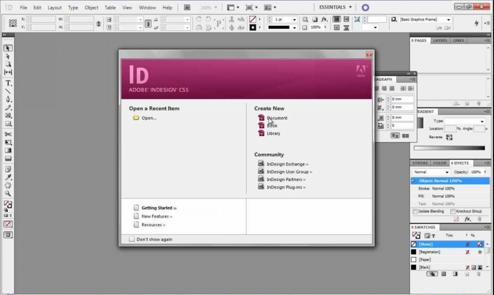Select the Gradient Feather tool
Viewport: 494px width, 295px height.
pos(8,158)
